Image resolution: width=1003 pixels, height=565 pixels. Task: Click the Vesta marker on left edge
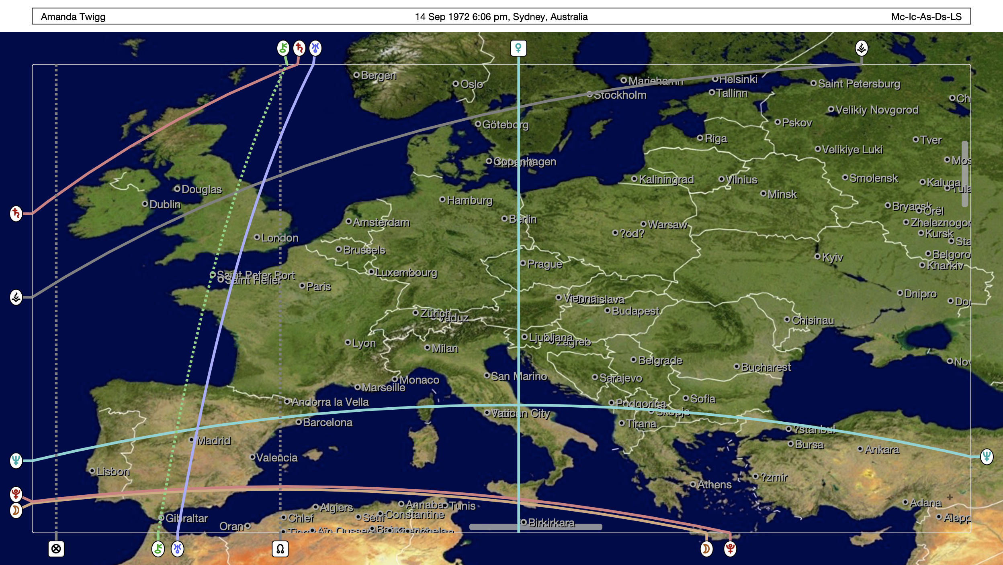tap(16, 297)
